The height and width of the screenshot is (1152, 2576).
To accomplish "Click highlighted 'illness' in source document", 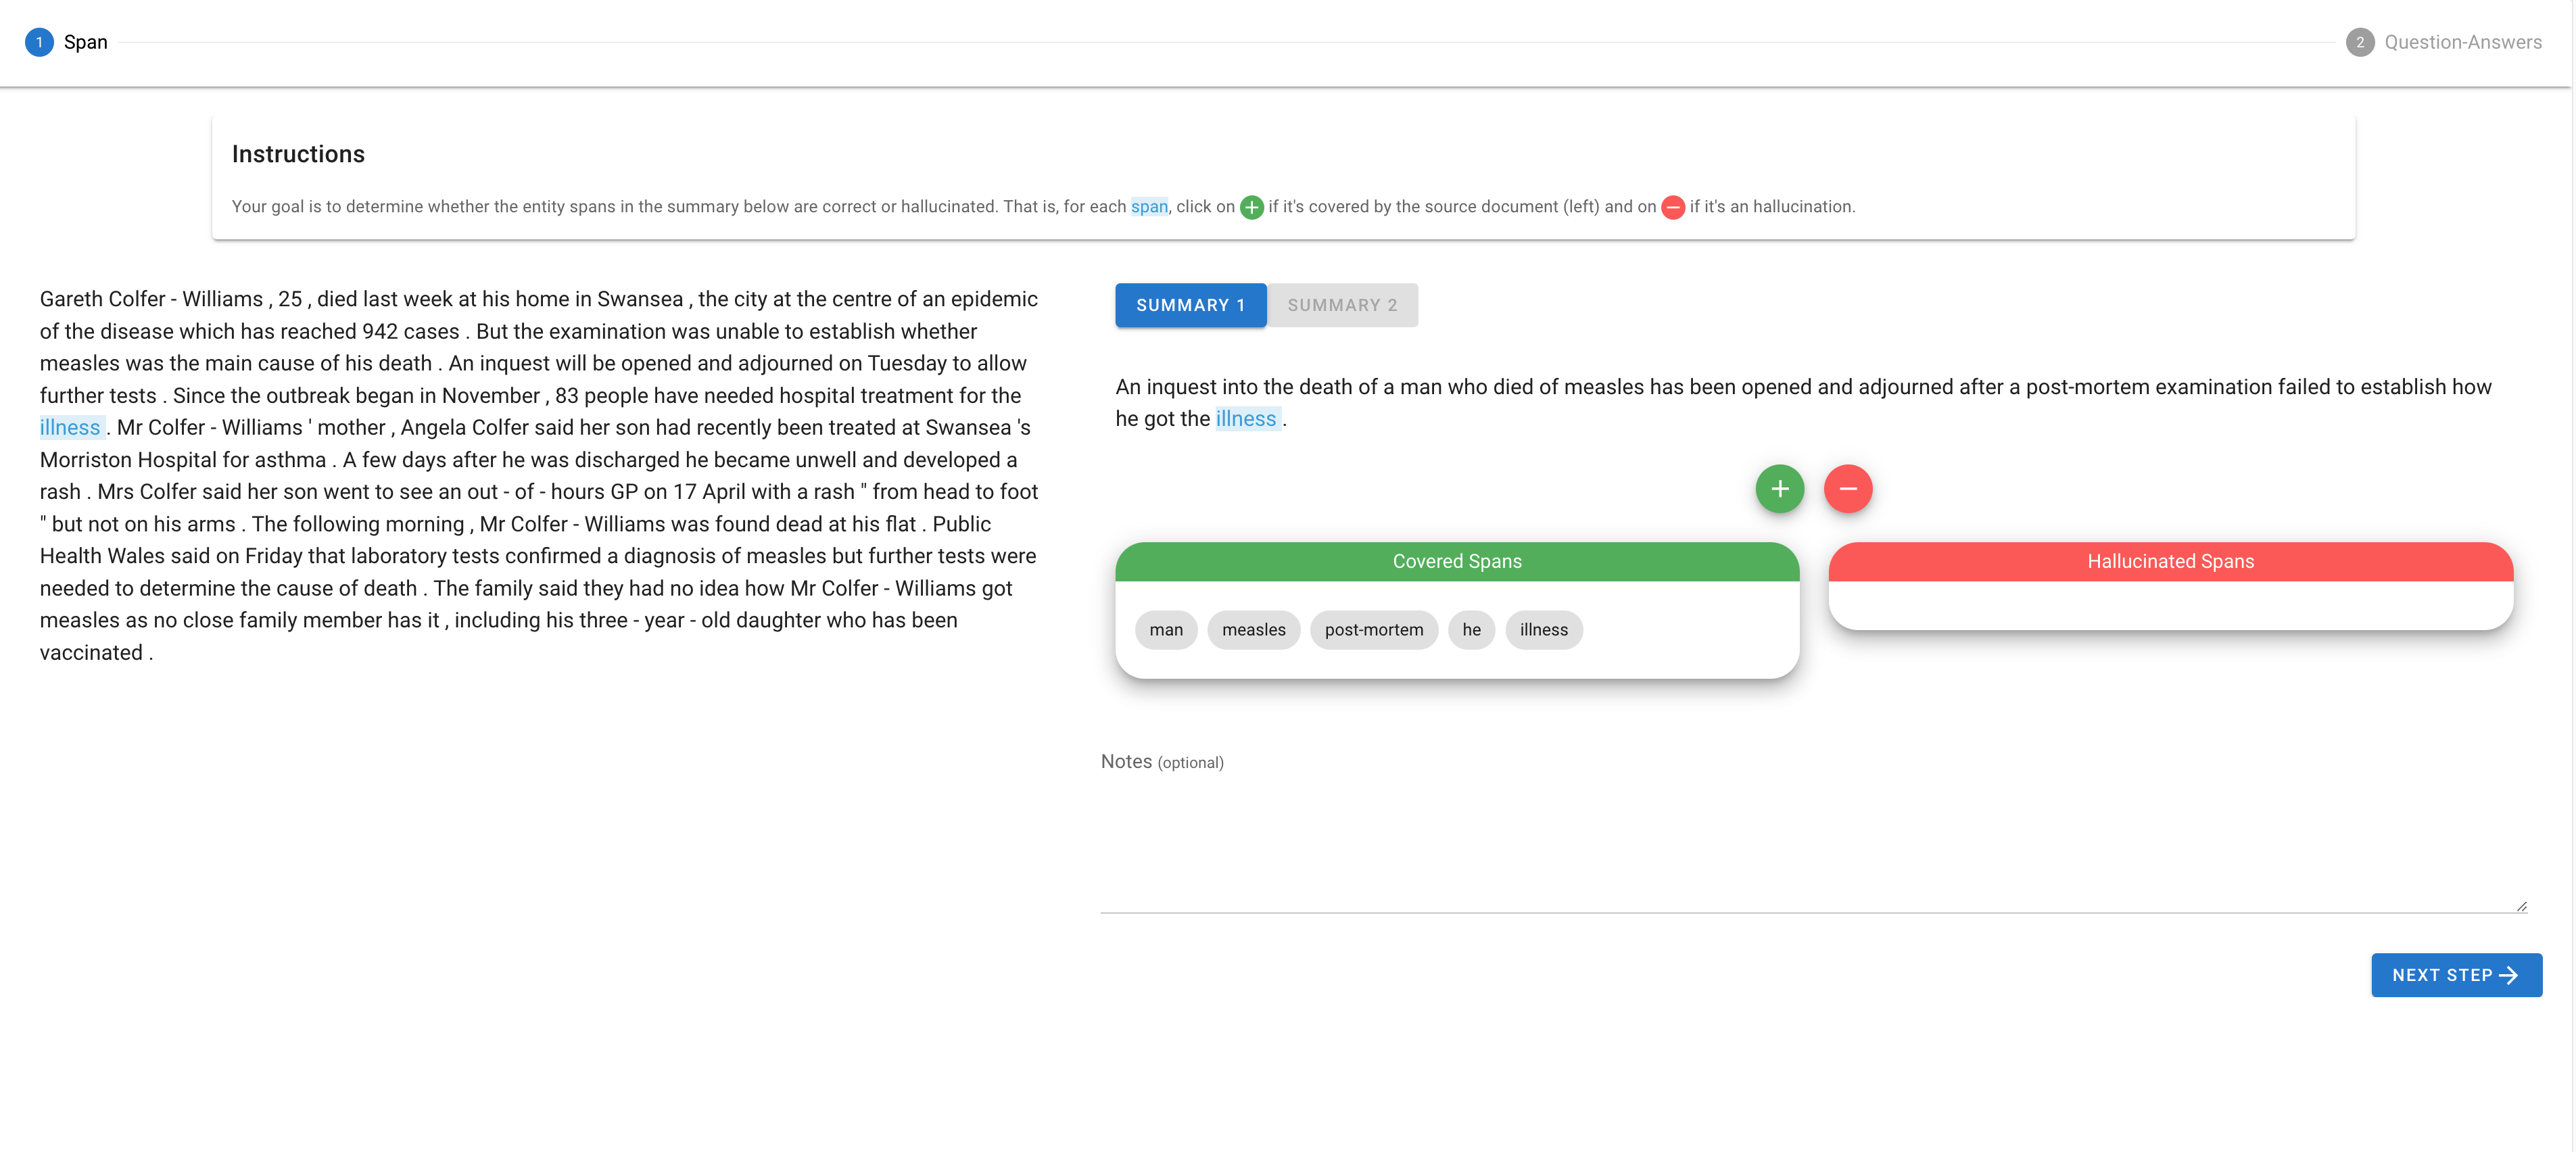I will point(70,428).
